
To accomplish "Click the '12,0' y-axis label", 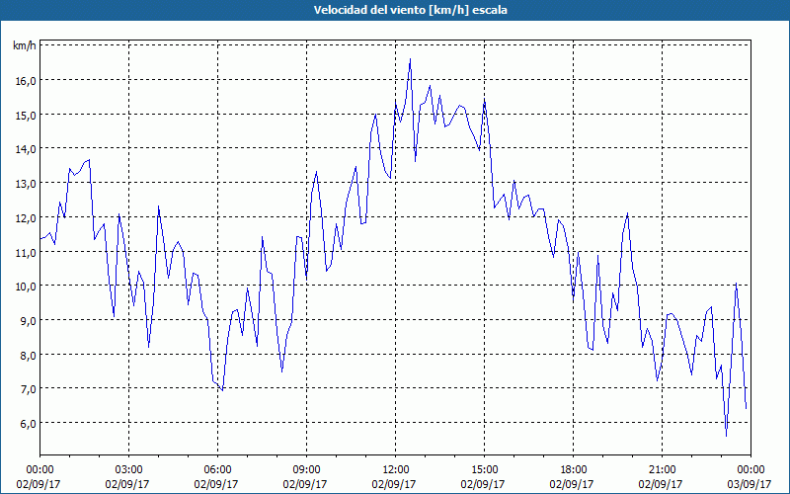I will [26, 217].
